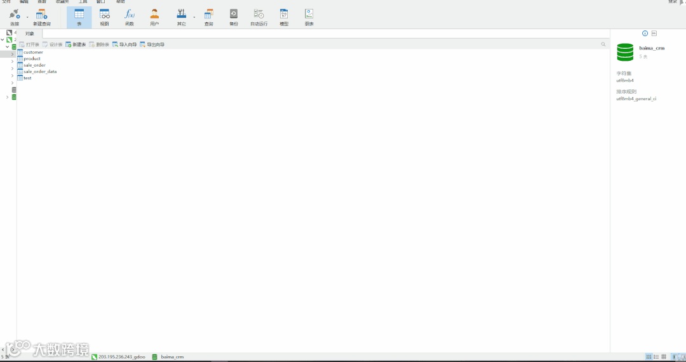Click the 登录 (Sign in) link

pos(673,2)
